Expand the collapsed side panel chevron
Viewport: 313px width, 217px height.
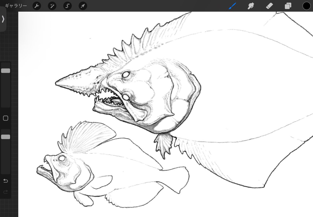(3, 19)
